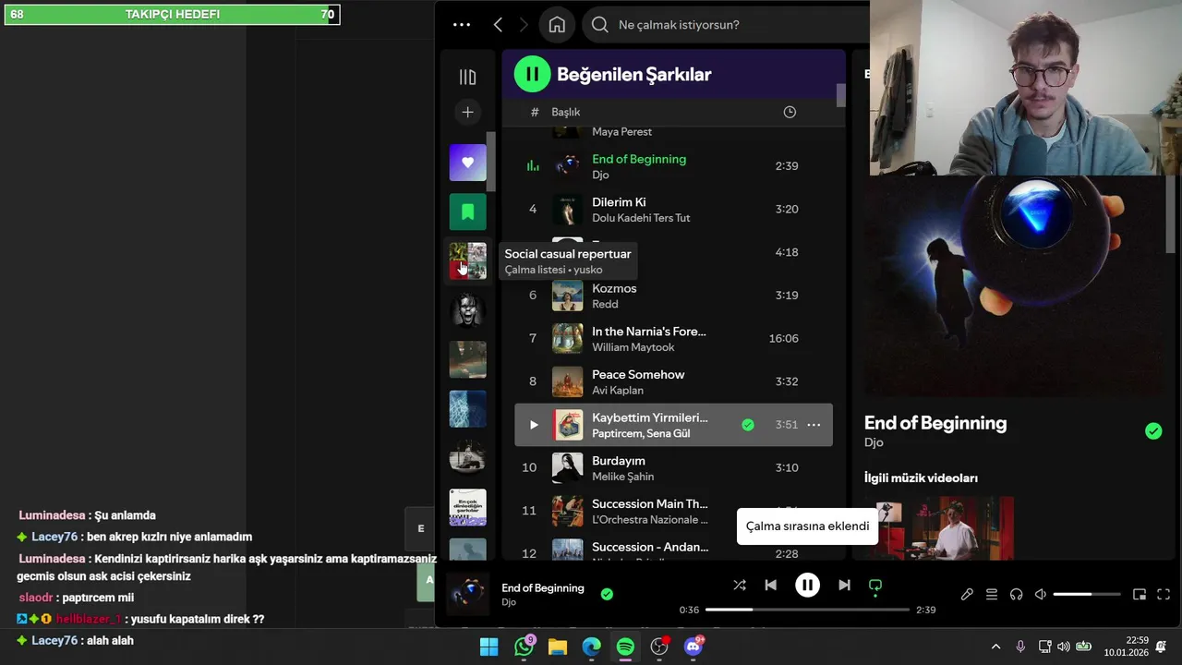The width and height of the screenshot is (1182, 665).
Task: Toggle the green repeat button
Action: click(x=875, y=586)
